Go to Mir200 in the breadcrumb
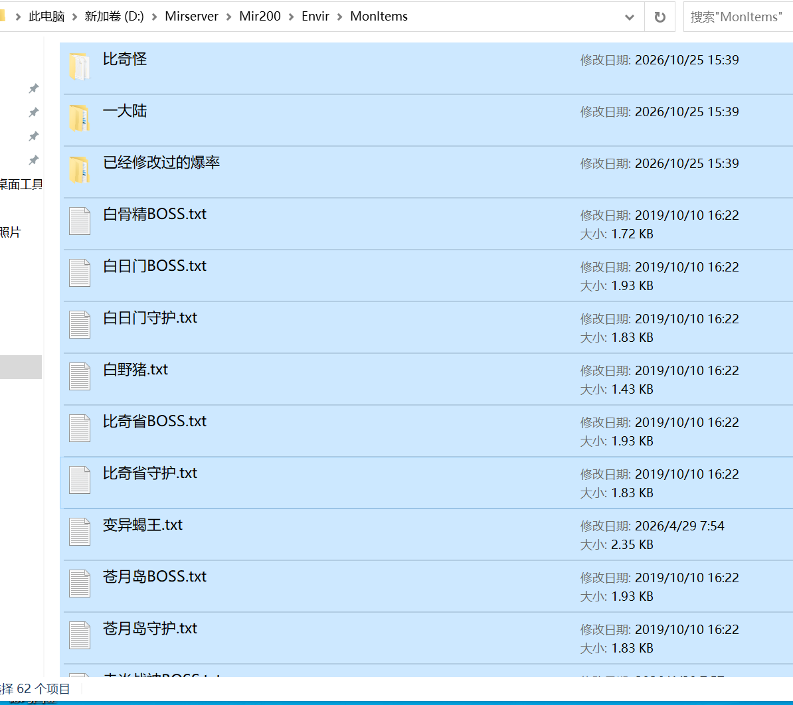 (260, 17)
